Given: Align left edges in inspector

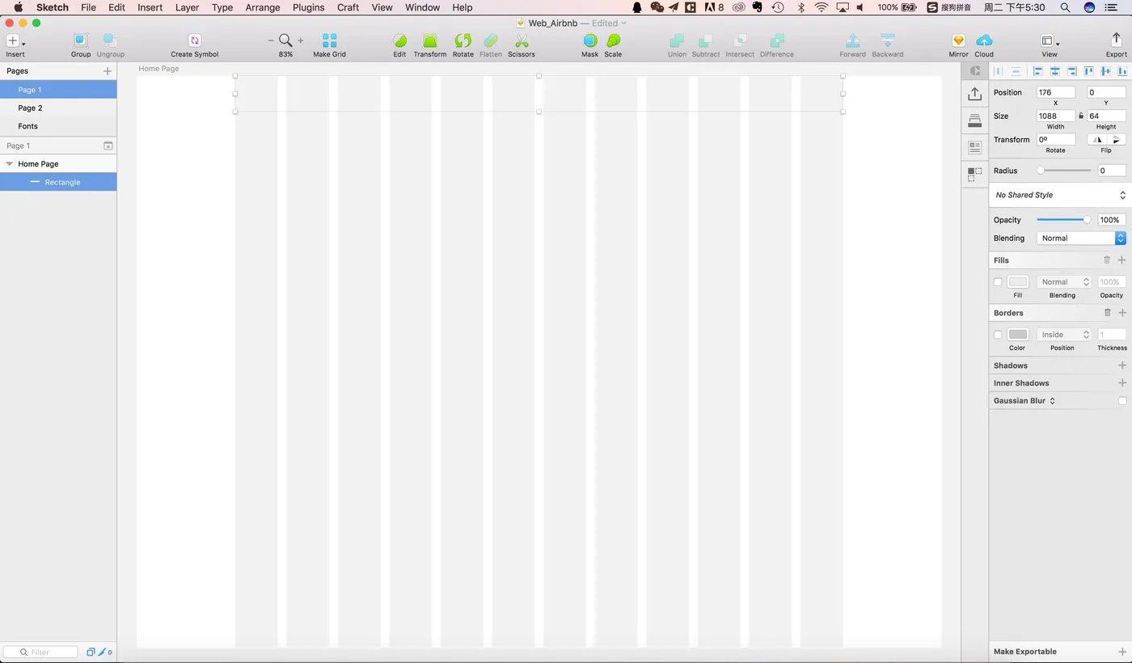Looking at the screenshot, I should 1038,71.
